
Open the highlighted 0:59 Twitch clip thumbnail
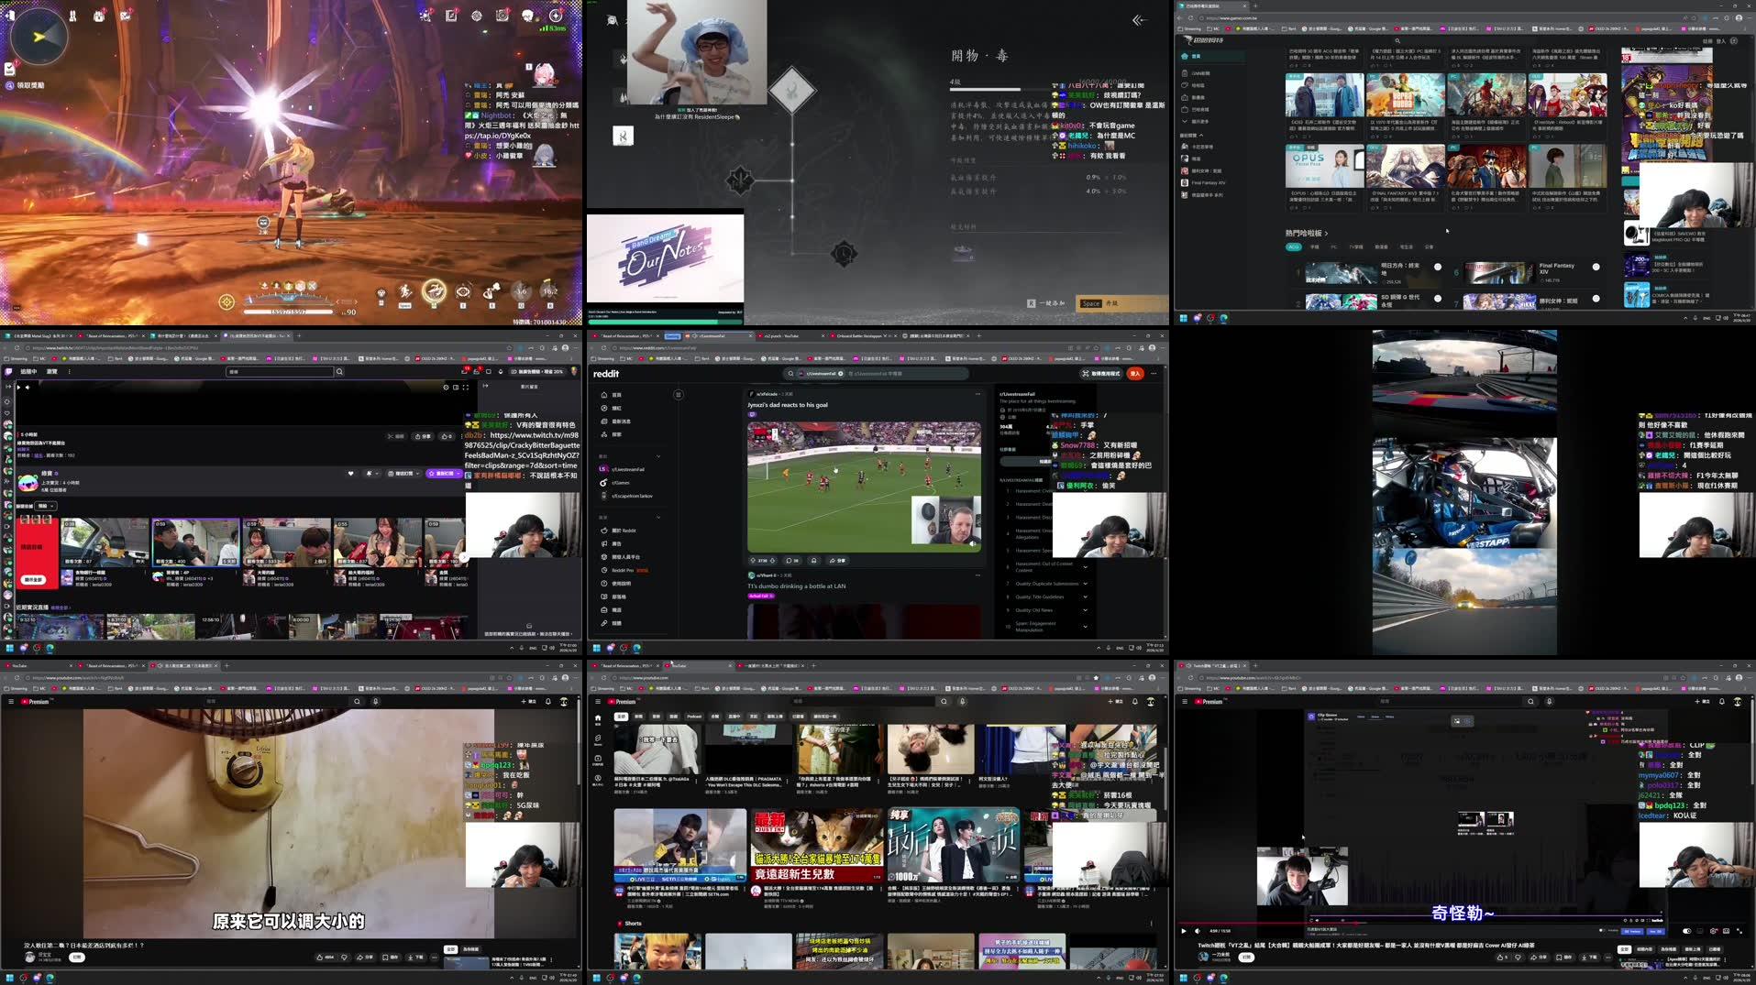click(194, 543)
